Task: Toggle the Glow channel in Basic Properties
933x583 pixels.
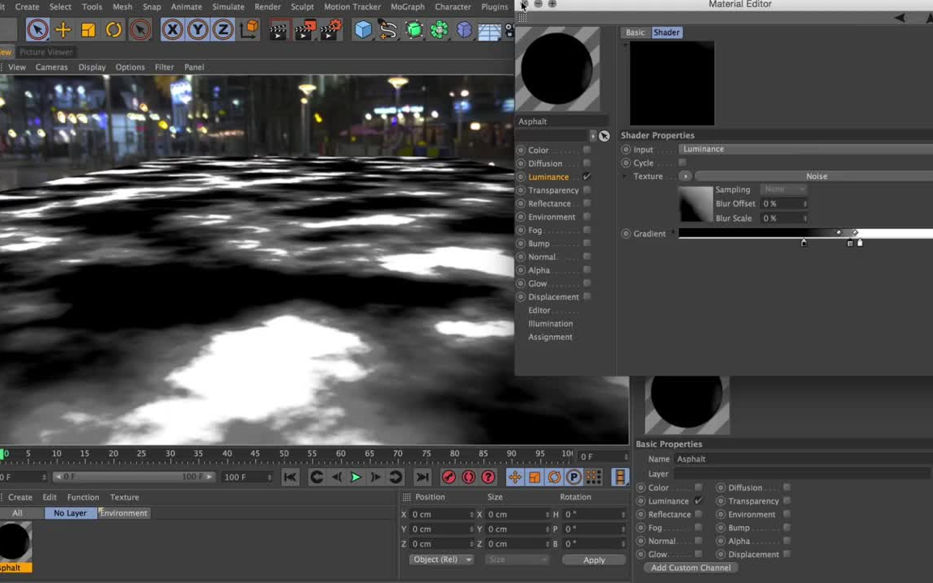Action: pyautogui.click(x=697, y=554)
